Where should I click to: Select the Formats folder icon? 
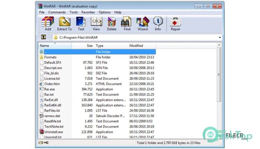click(x=42, y=57)
